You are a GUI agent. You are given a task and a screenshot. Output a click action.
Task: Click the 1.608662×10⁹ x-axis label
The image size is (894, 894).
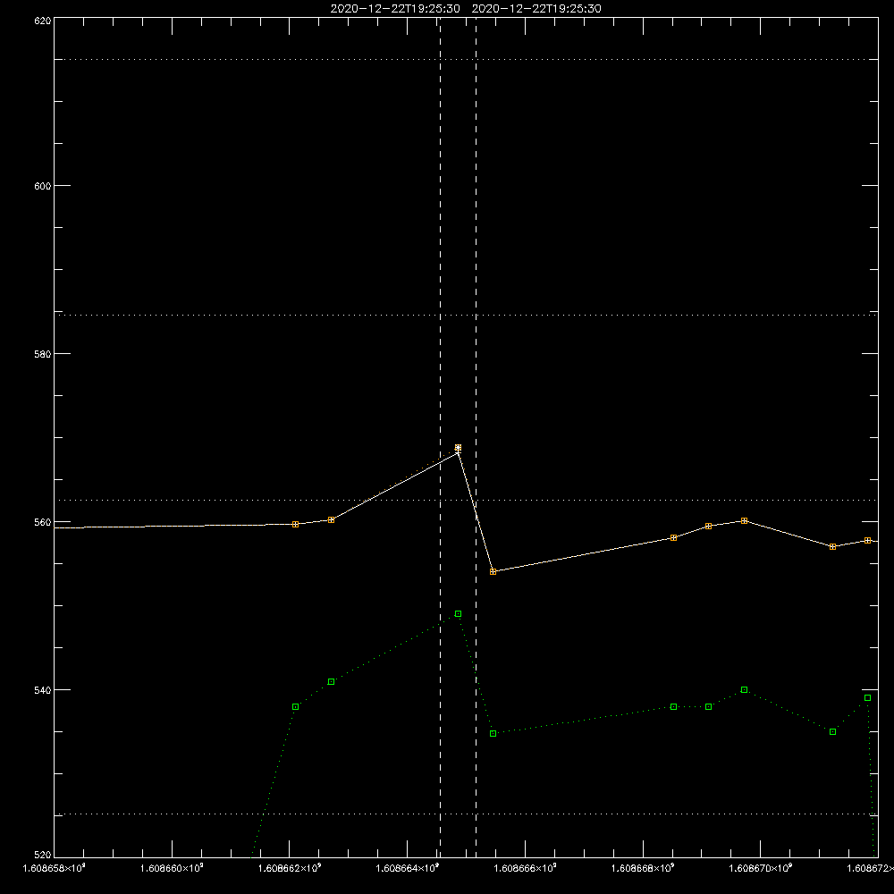tap(290, 868)
